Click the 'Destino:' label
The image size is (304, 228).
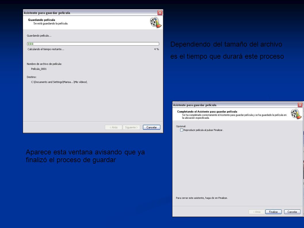[x=31, y=77]
